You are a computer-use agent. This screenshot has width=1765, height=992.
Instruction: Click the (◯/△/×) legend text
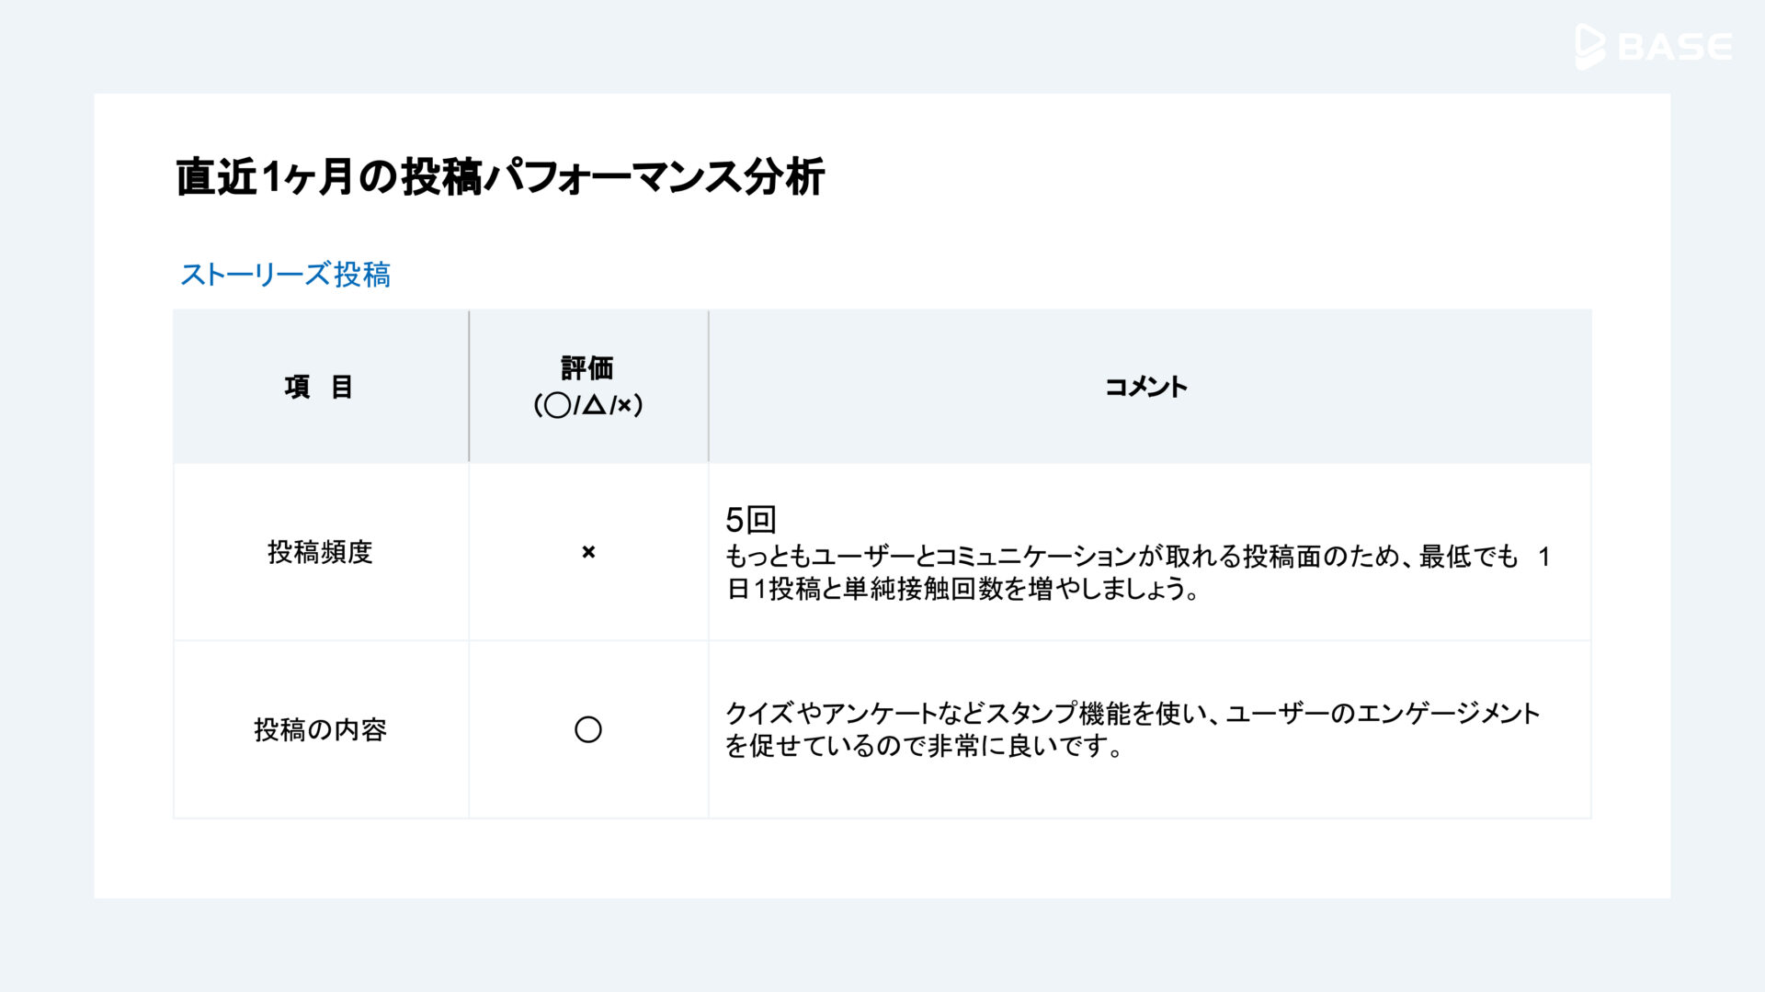[x=588, y=405]
